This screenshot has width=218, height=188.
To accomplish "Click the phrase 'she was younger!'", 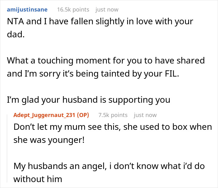I will [49, 140].
